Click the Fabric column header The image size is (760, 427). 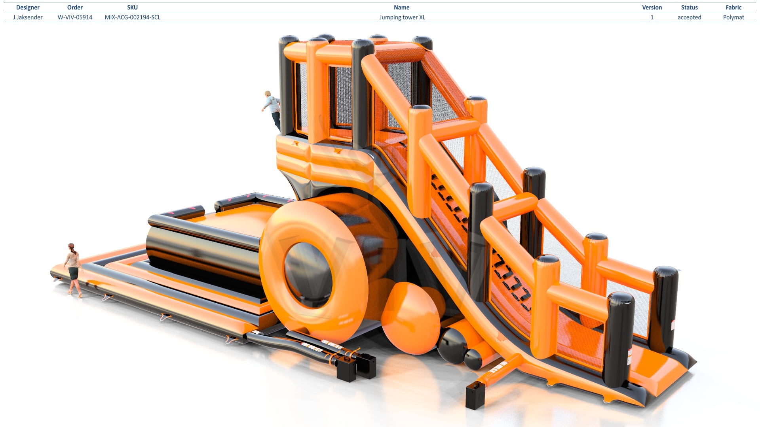pos(733,8)
